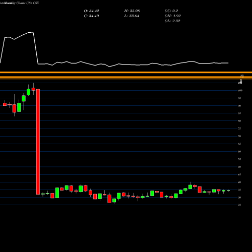
Task: Click the 70 price axis label
Action: pos(239,136)
